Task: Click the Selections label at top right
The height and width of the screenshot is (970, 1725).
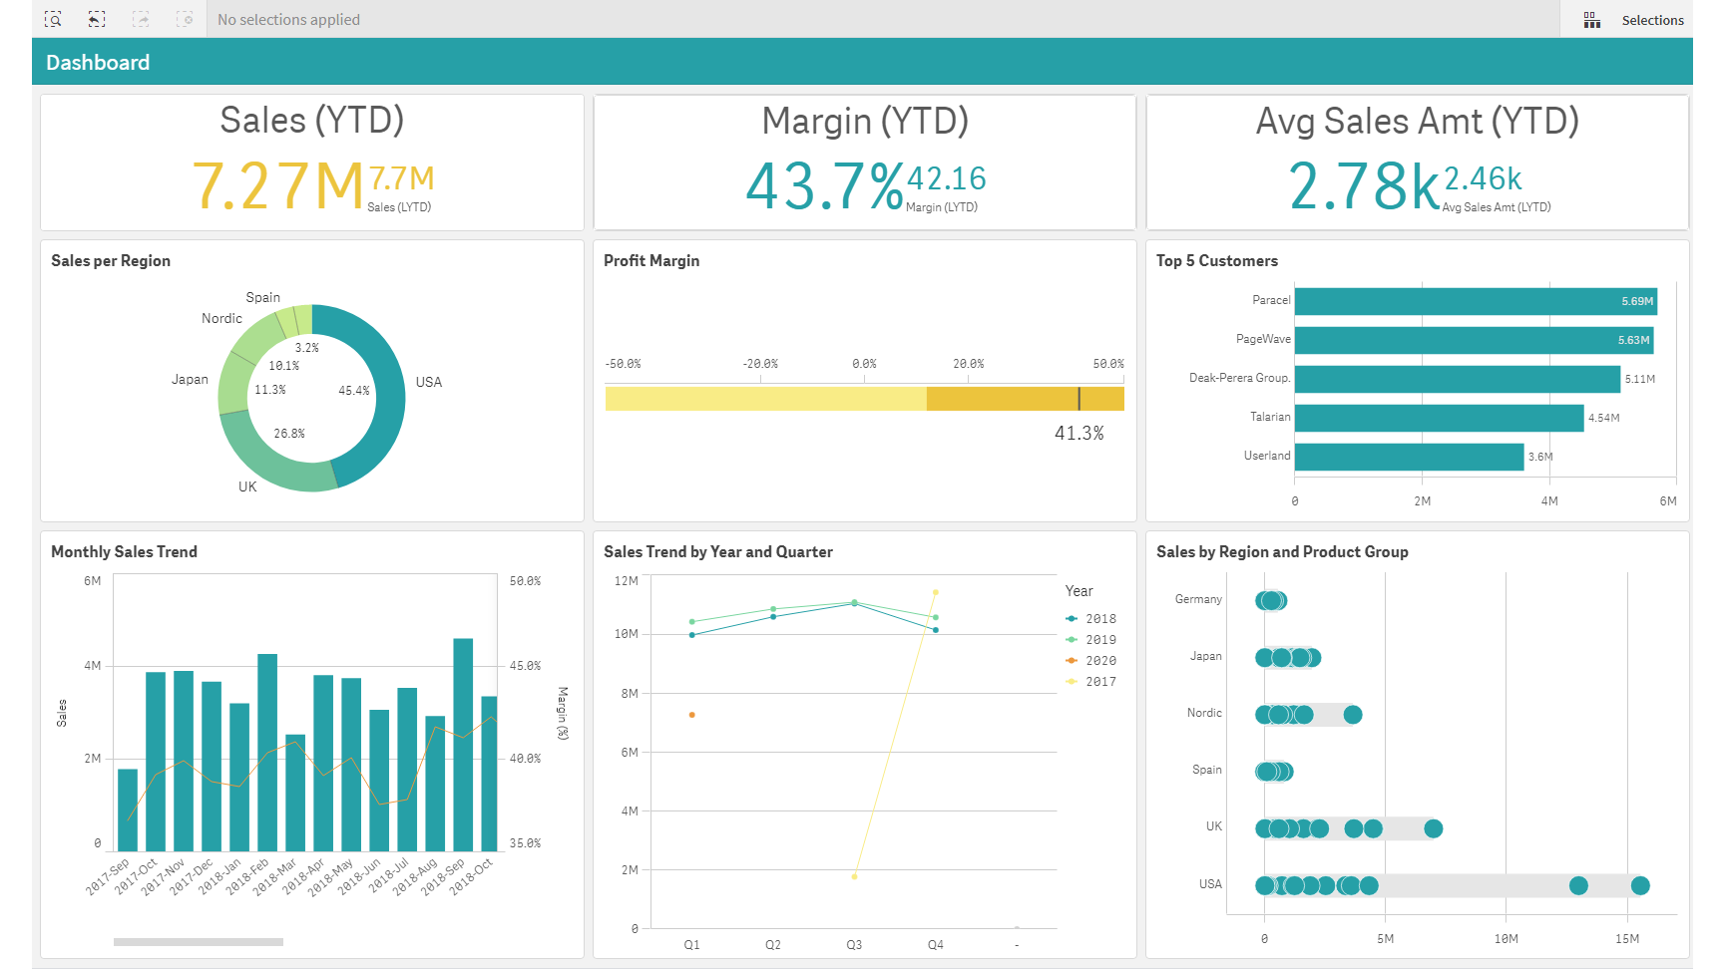Action: (x=1651, y=19)
